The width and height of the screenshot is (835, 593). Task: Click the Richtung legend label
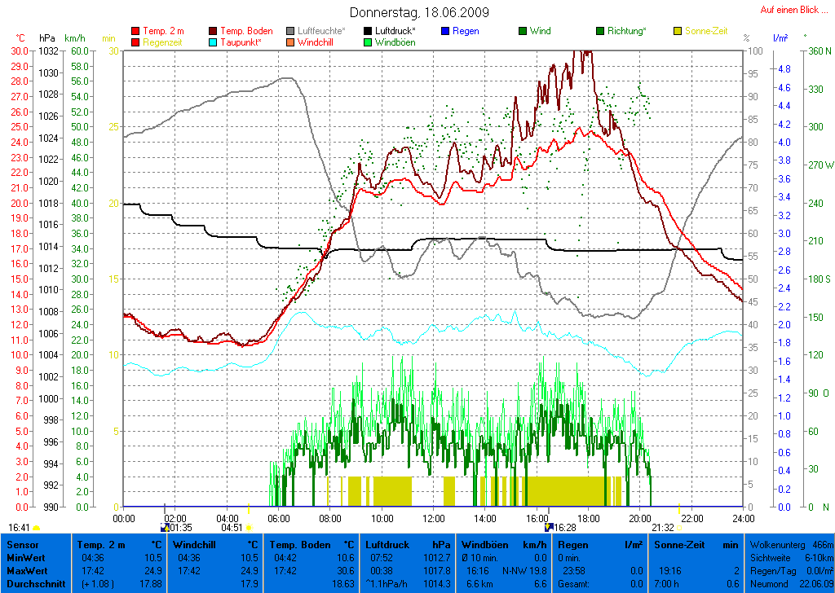coord(626,31)
